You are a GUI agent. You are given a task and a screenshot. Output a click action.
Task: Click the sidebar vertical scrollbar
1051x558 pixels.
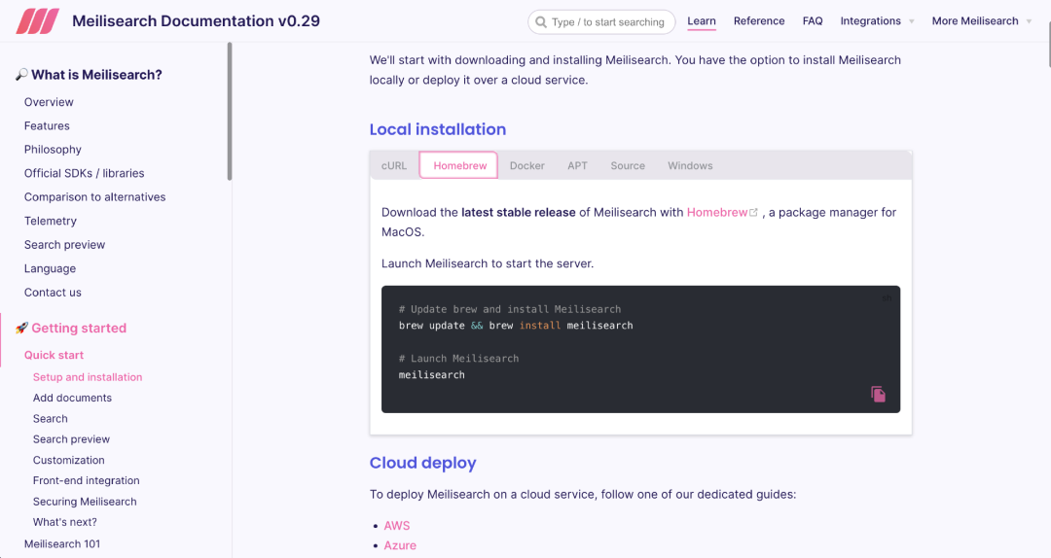[230, 112]
